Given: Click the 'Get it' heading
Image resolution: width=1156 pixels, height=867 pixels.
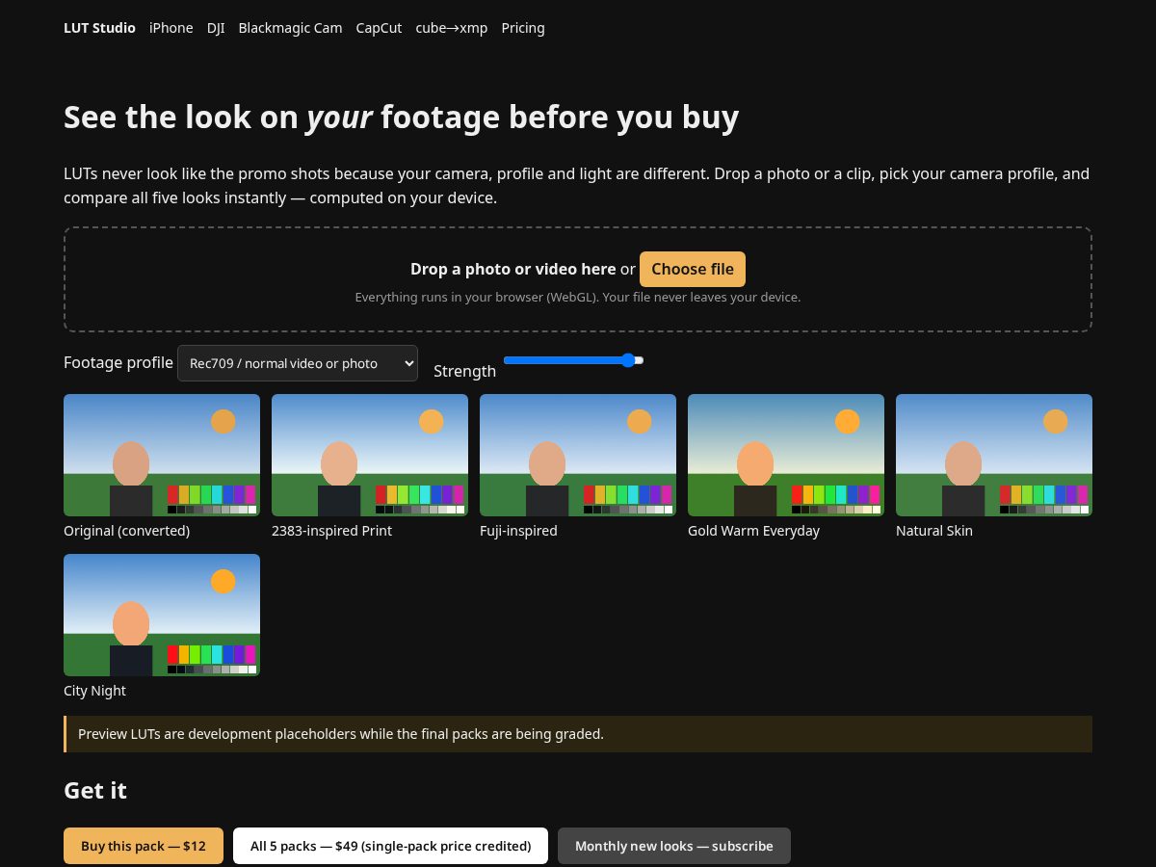Looking at the screenshot, I should tap(95, 790).
